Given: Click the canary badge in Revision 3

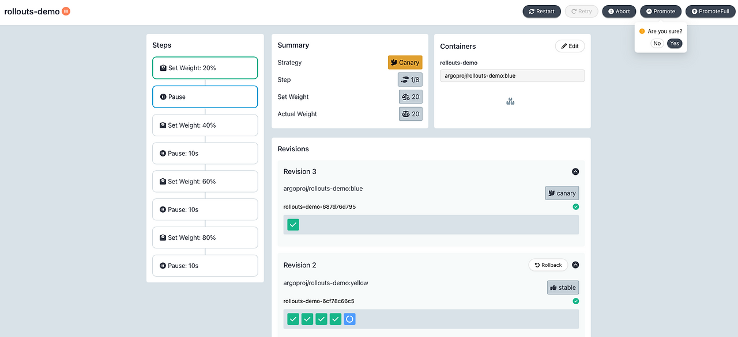Looking at the screenshot, I should click(562, 193).
